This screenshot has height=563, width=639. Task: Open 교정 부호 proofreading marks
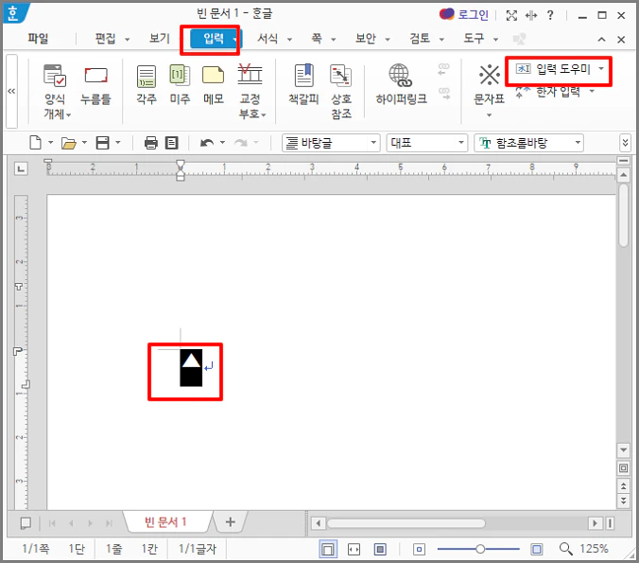(251, 92)
